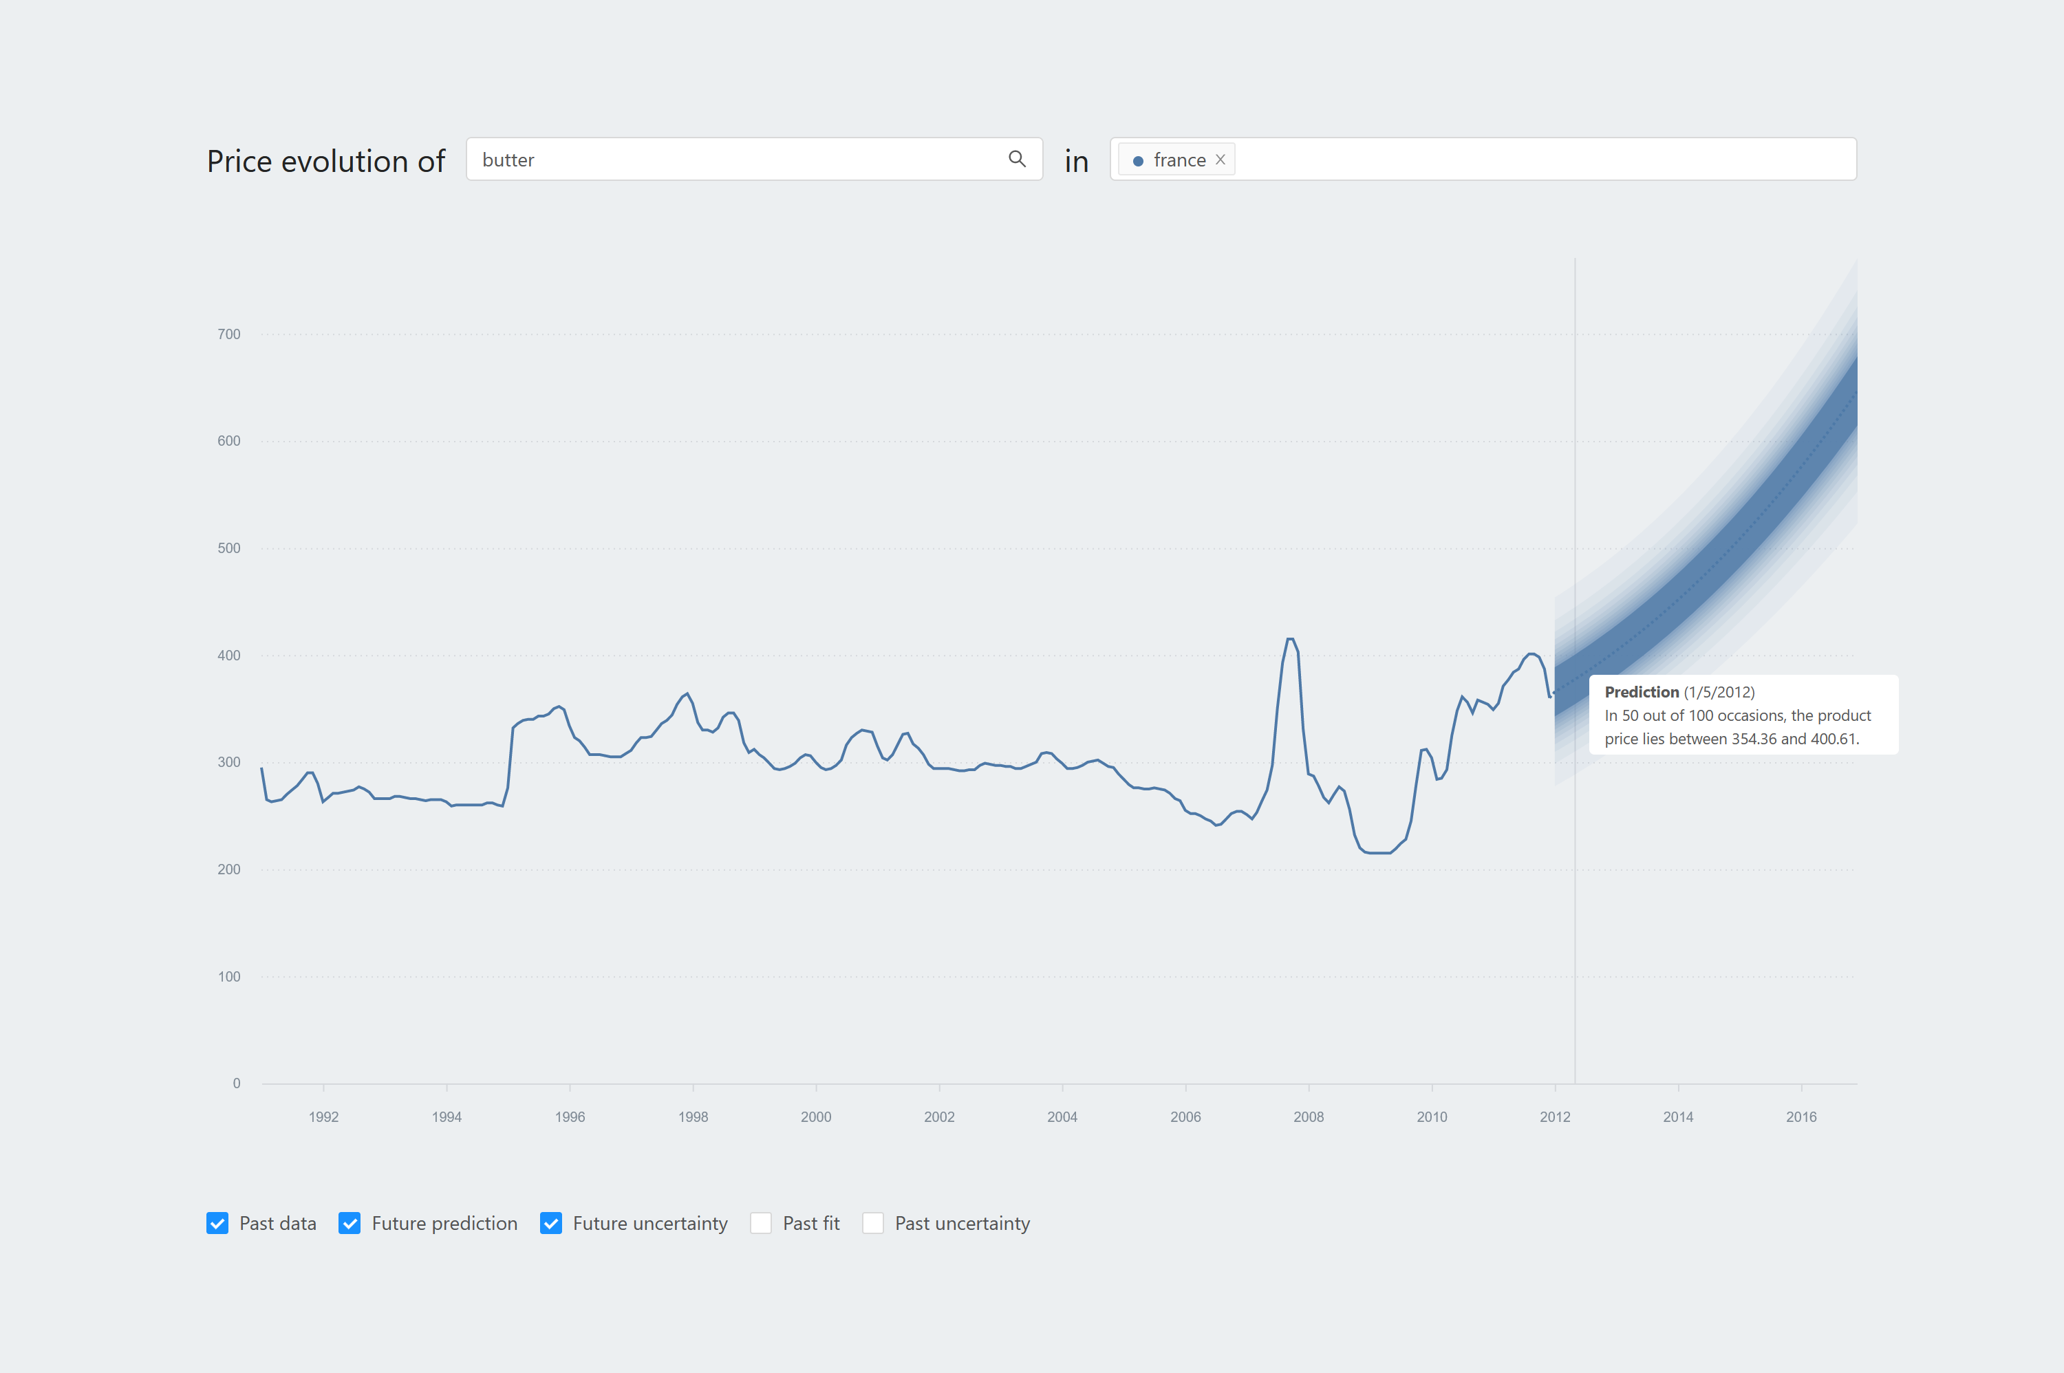Click the prediction tooltip box
This screenshot has height=1373, width=2064.
pyautogui.click(x=1743, y=715)
